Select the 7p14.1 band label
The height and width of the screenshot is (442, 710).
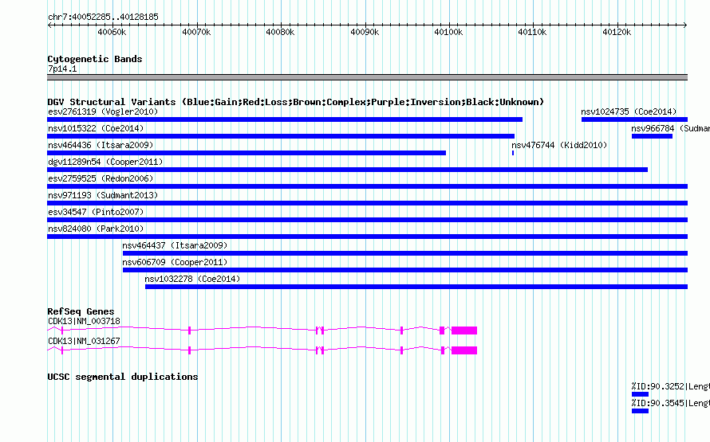(62, 68)
